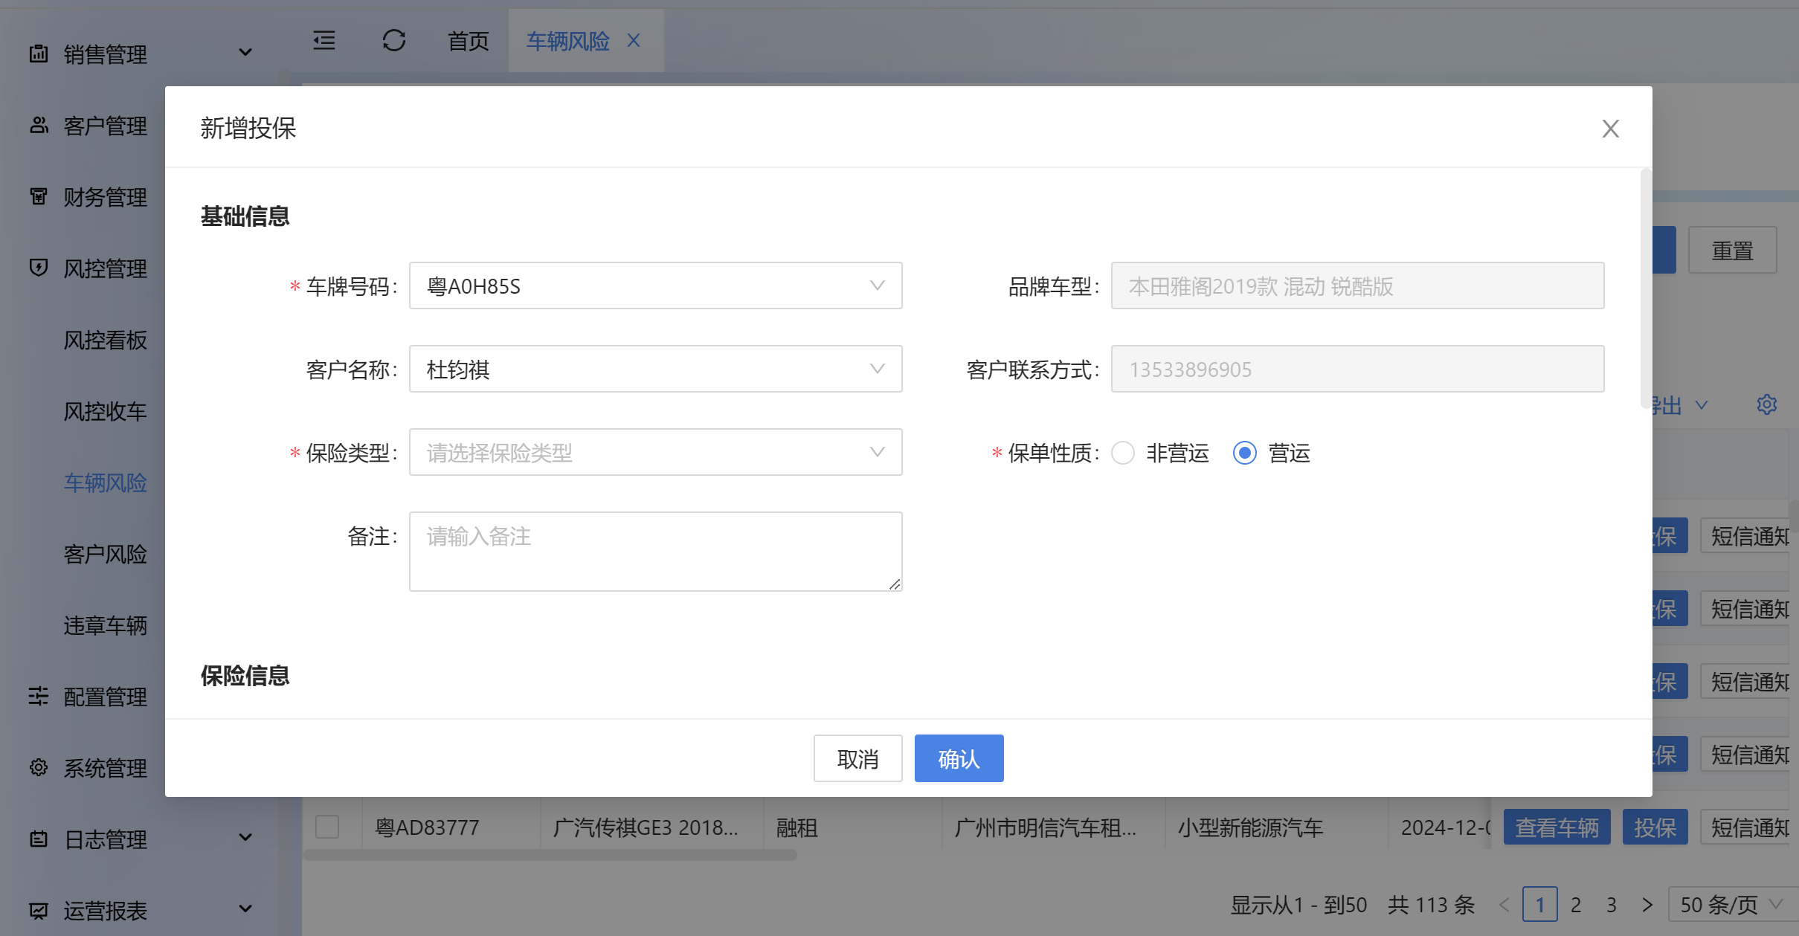The width and height of the screenshot is (1799, 936).
Task: Select the 营运 radio option
Action: click(x=1245, y=453)
